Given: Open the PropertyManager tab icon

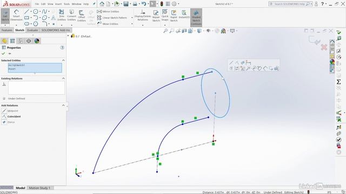Looking at the screenshot, I should pyautogui.click(x=12, y=41).
